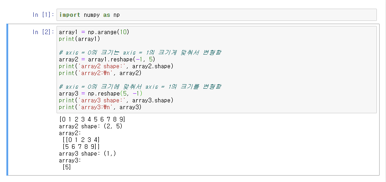Click the [[0 1 2 3 4] output row
The width and height of the screenshot is (386, 182).
point(81,140)
